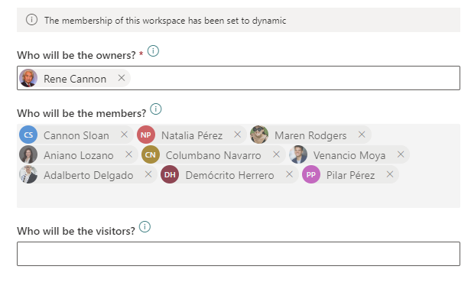Click the dynamic membership notice info icon

tap(31, 20)
